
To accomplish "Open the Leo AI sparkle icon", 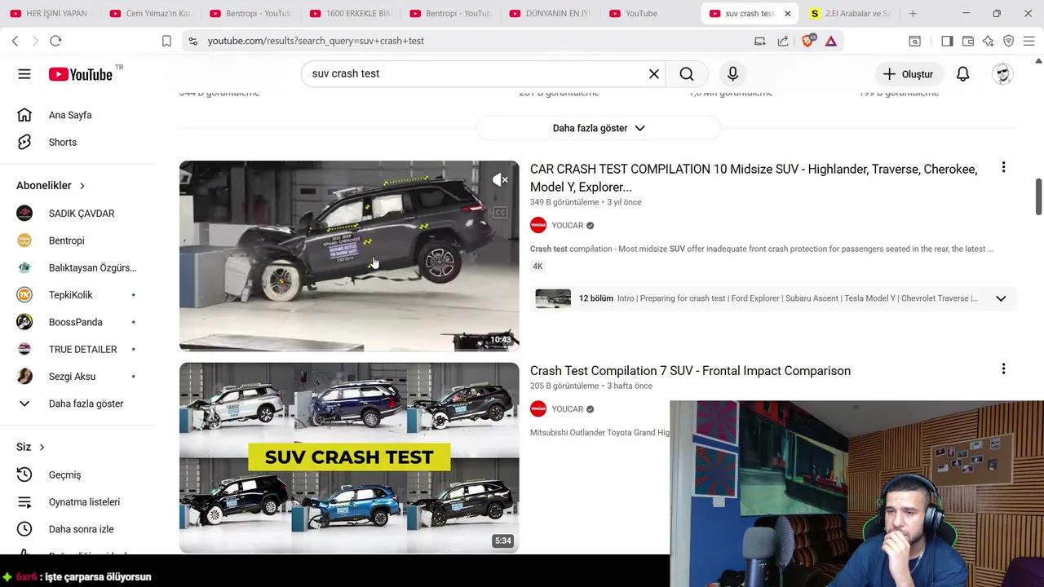I will (x=988, y=41).
